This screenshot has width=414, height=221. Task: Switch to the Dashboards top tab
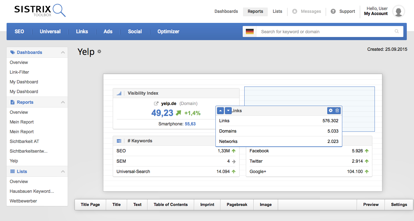(226, 11)
